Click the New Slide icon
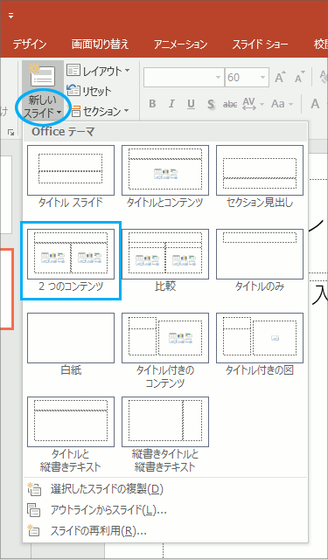 (42, 75)
